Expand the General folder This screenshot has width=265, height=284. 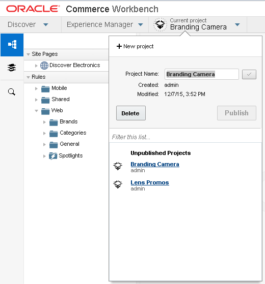44,144
